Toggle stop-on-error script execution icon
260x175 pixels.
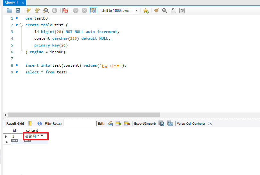[x=65, y=11]
